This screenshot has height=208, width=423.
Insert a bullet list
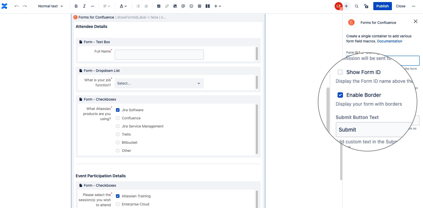138,6
